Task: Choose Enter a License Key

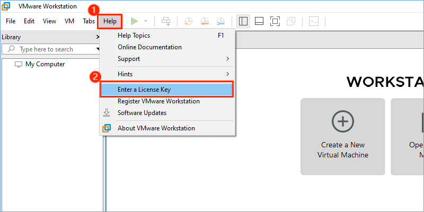Action: (167, 90)
